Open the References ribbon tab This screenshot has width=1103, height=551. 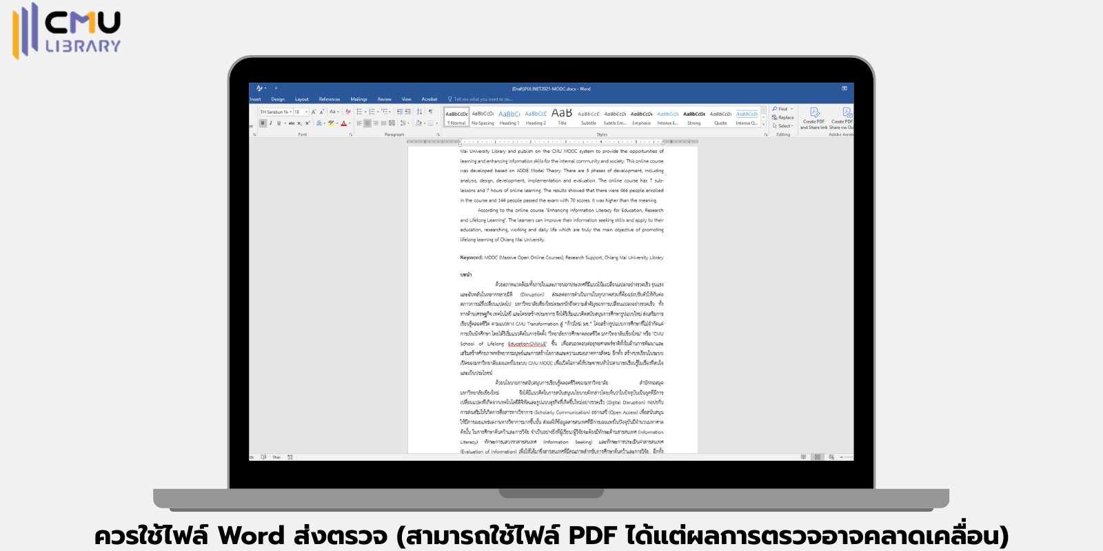pyautogui.click(x=330, y=99)
